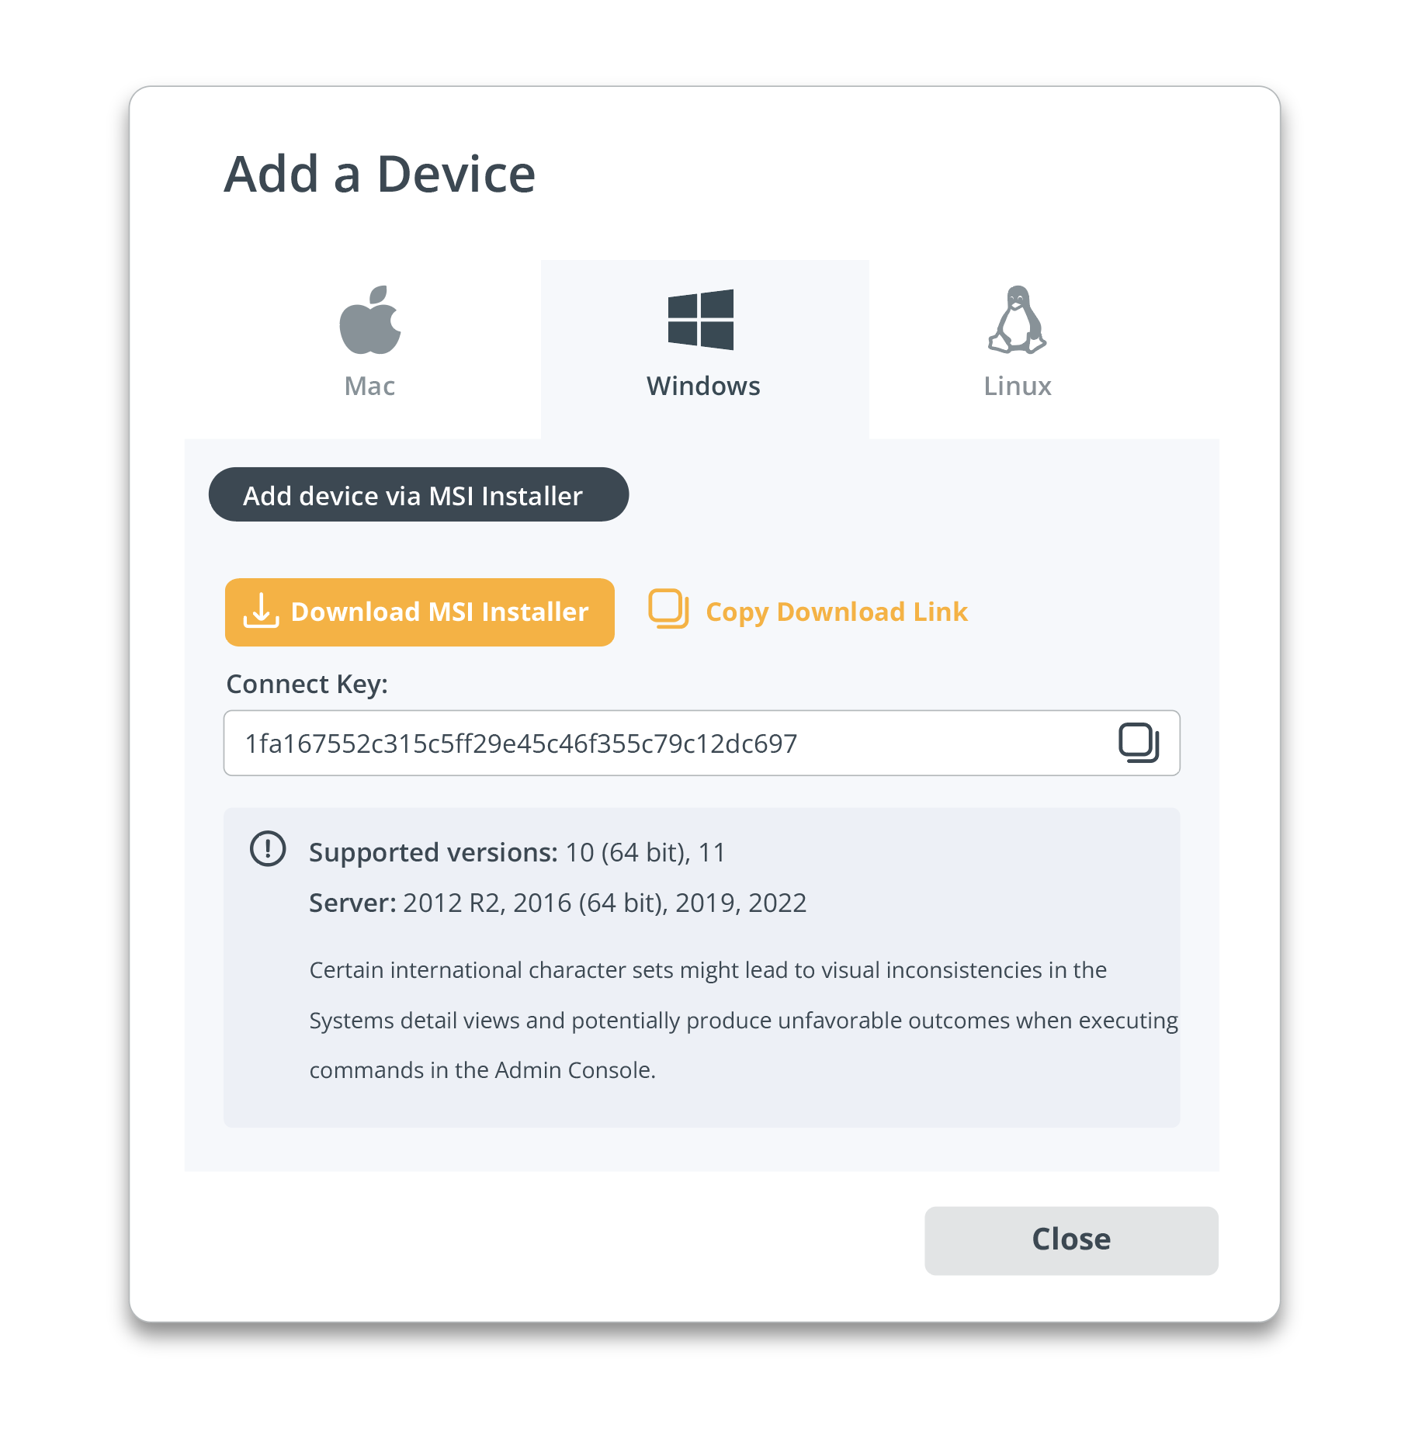Select the Windows tab label
This screenshot has width=1408, height=1442.
[x=703, y=386]
